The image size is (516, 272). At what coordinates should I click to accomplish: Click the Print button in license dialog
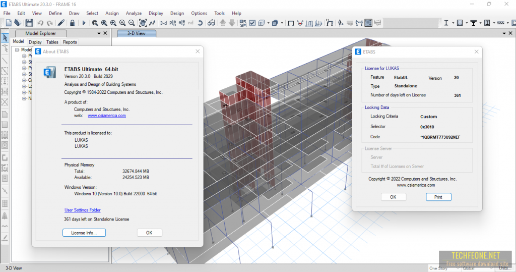pyautogui.click(x=438, y=197)
